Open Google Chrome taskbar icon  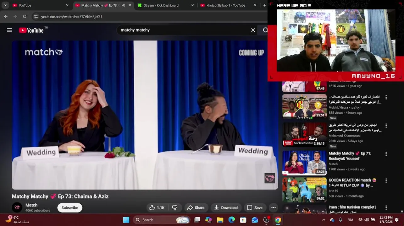coord(278,220)
